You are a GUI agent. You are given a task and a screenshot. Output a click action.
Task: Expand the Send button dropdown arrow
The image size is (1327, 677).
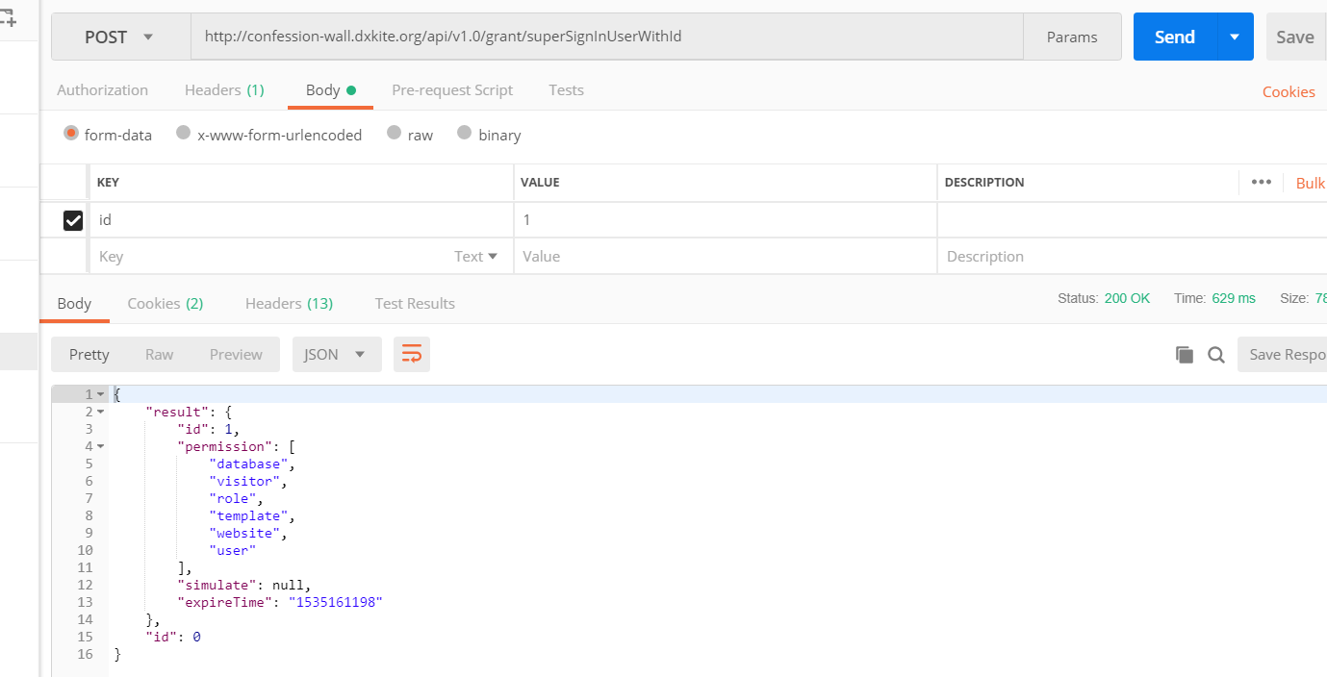point(1235,38)
